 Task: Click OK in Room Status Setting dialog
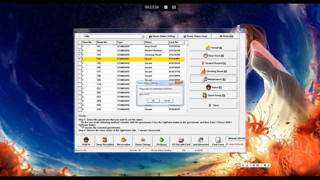point(153,100)
